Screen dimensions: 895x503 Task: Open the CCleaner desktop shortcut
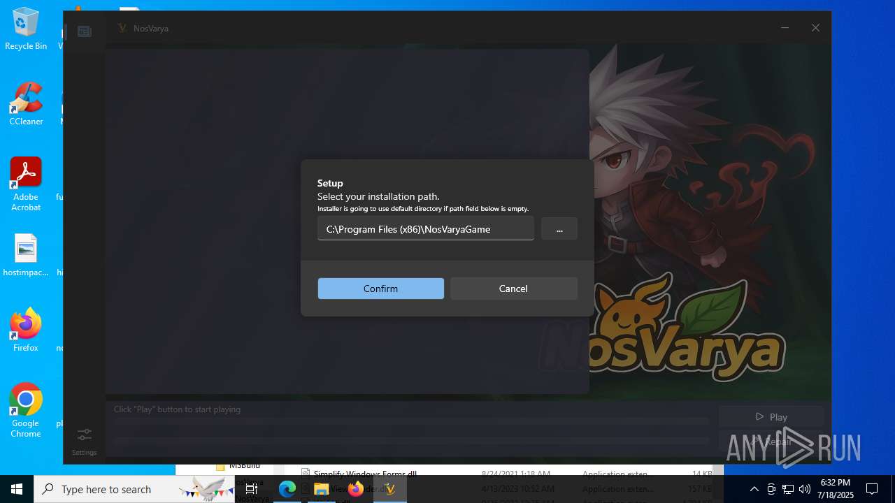pos(26,104)
